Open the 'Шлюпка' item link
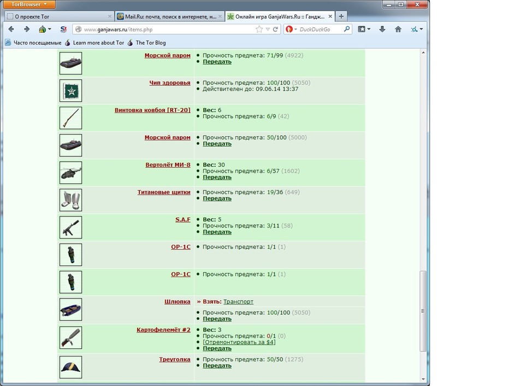The image size is (508, 386). 177,302
